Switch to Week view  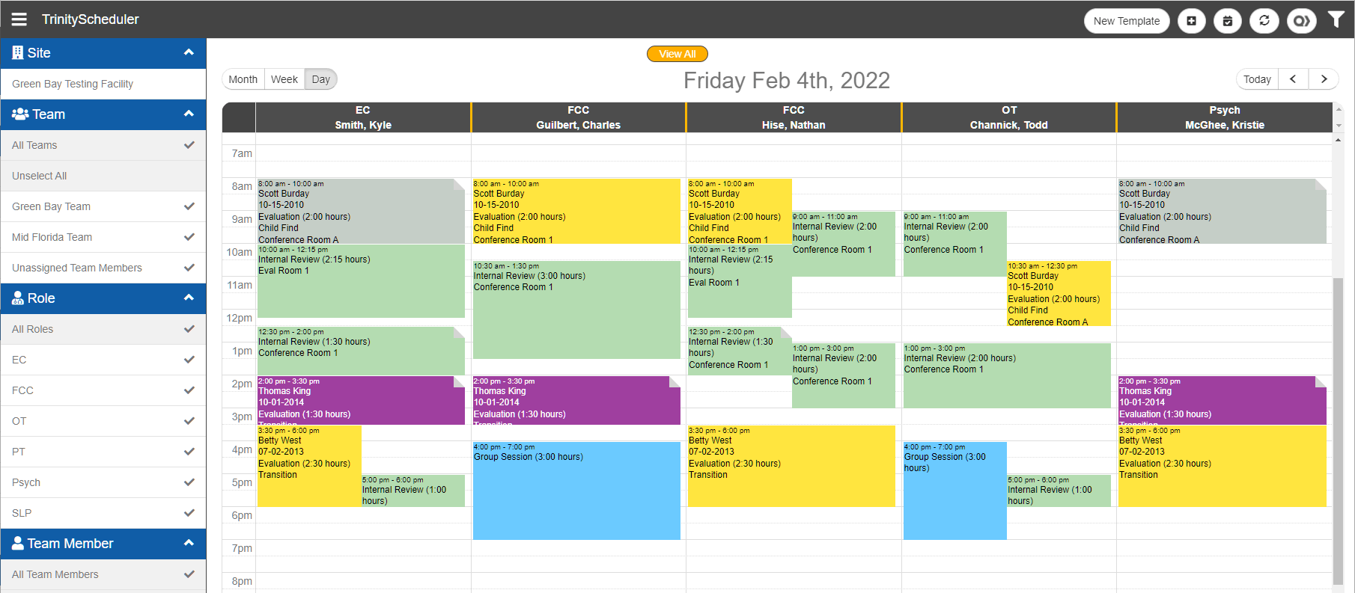(x=284, y=79)
